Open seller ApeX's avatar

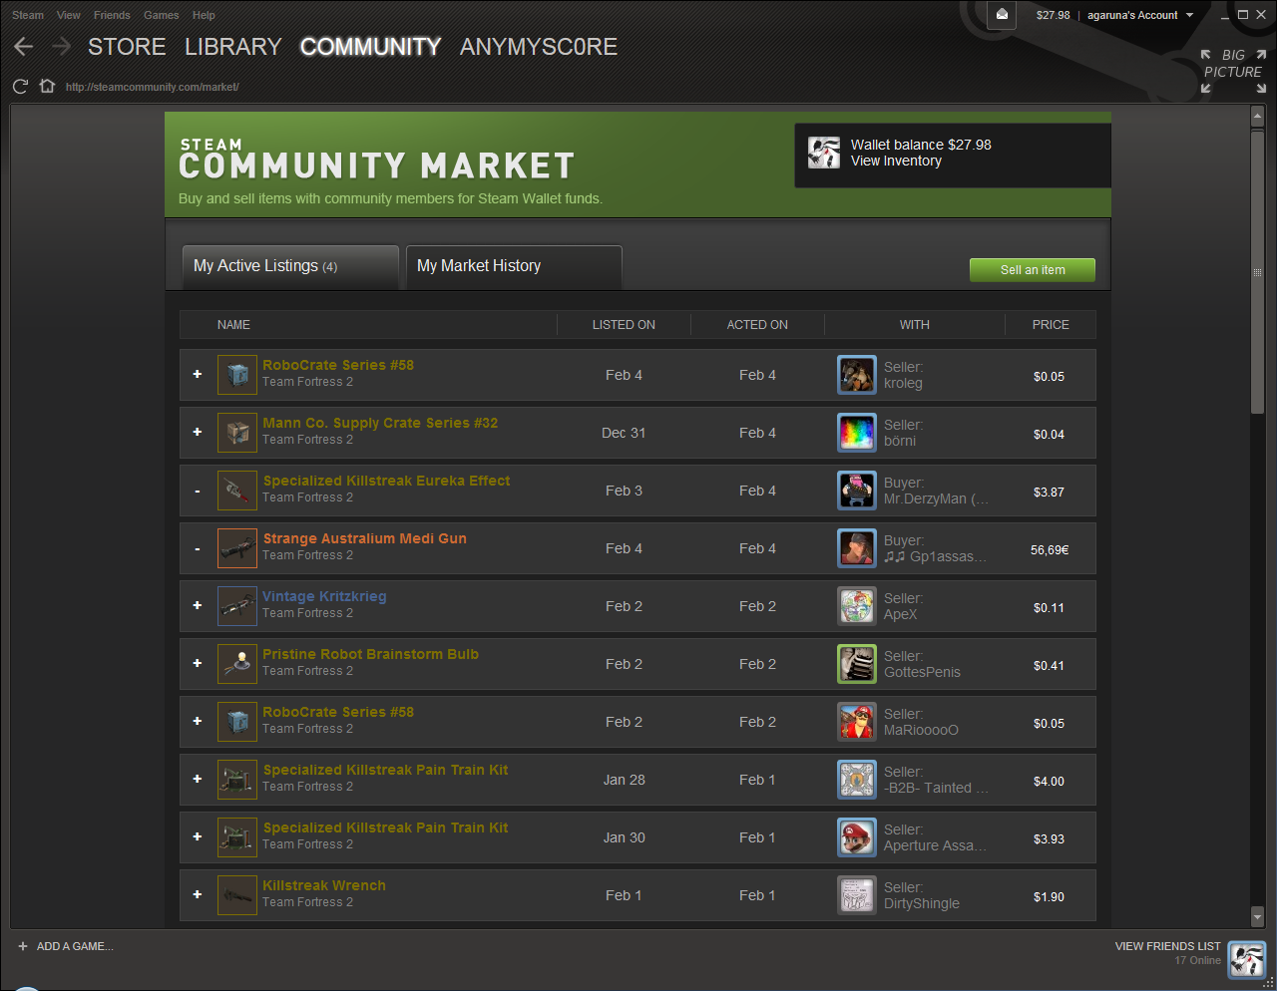[857, 606]
